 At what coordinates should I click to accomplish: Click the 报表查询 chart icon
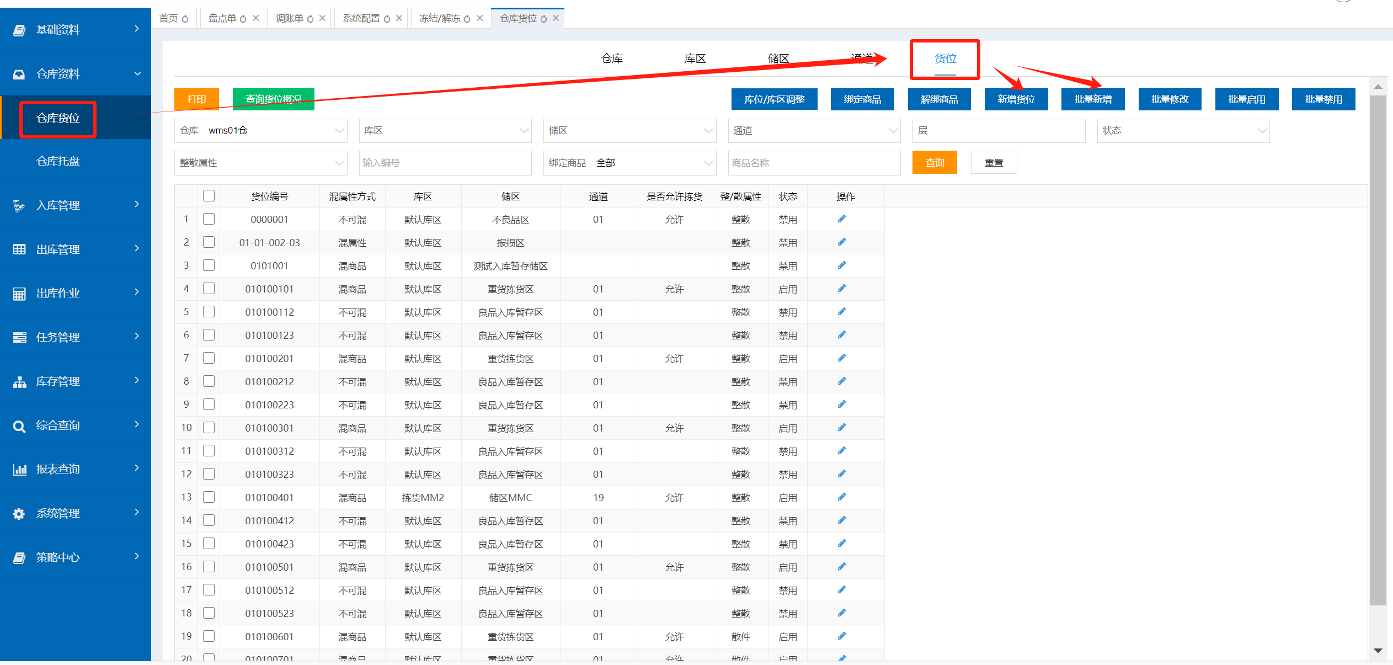tap(19, 470)
